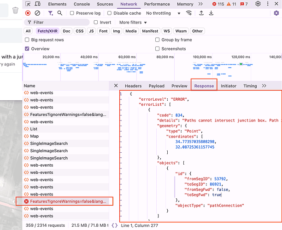Image resolution: width=282 pixels, height=230 pixels.
Task: Filter by Img type
Action: pos(117,31)
